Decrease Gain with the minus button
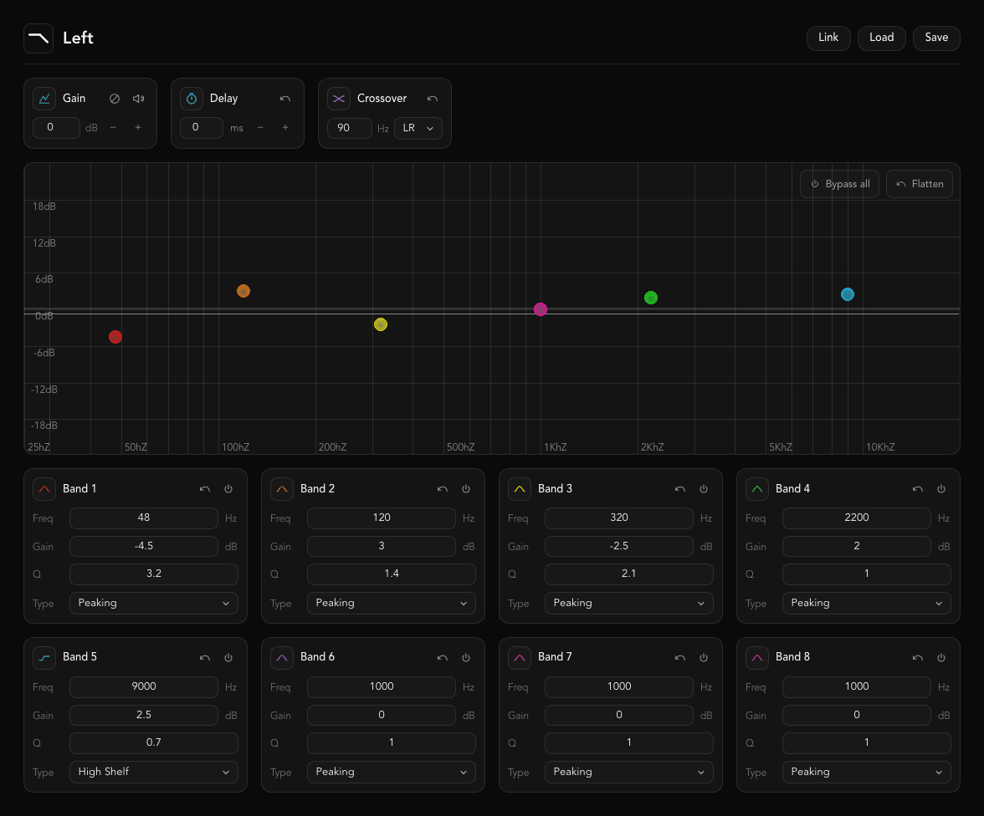Image resolution: width=984 pixels, height=816 pixels. tap(113, 127)
